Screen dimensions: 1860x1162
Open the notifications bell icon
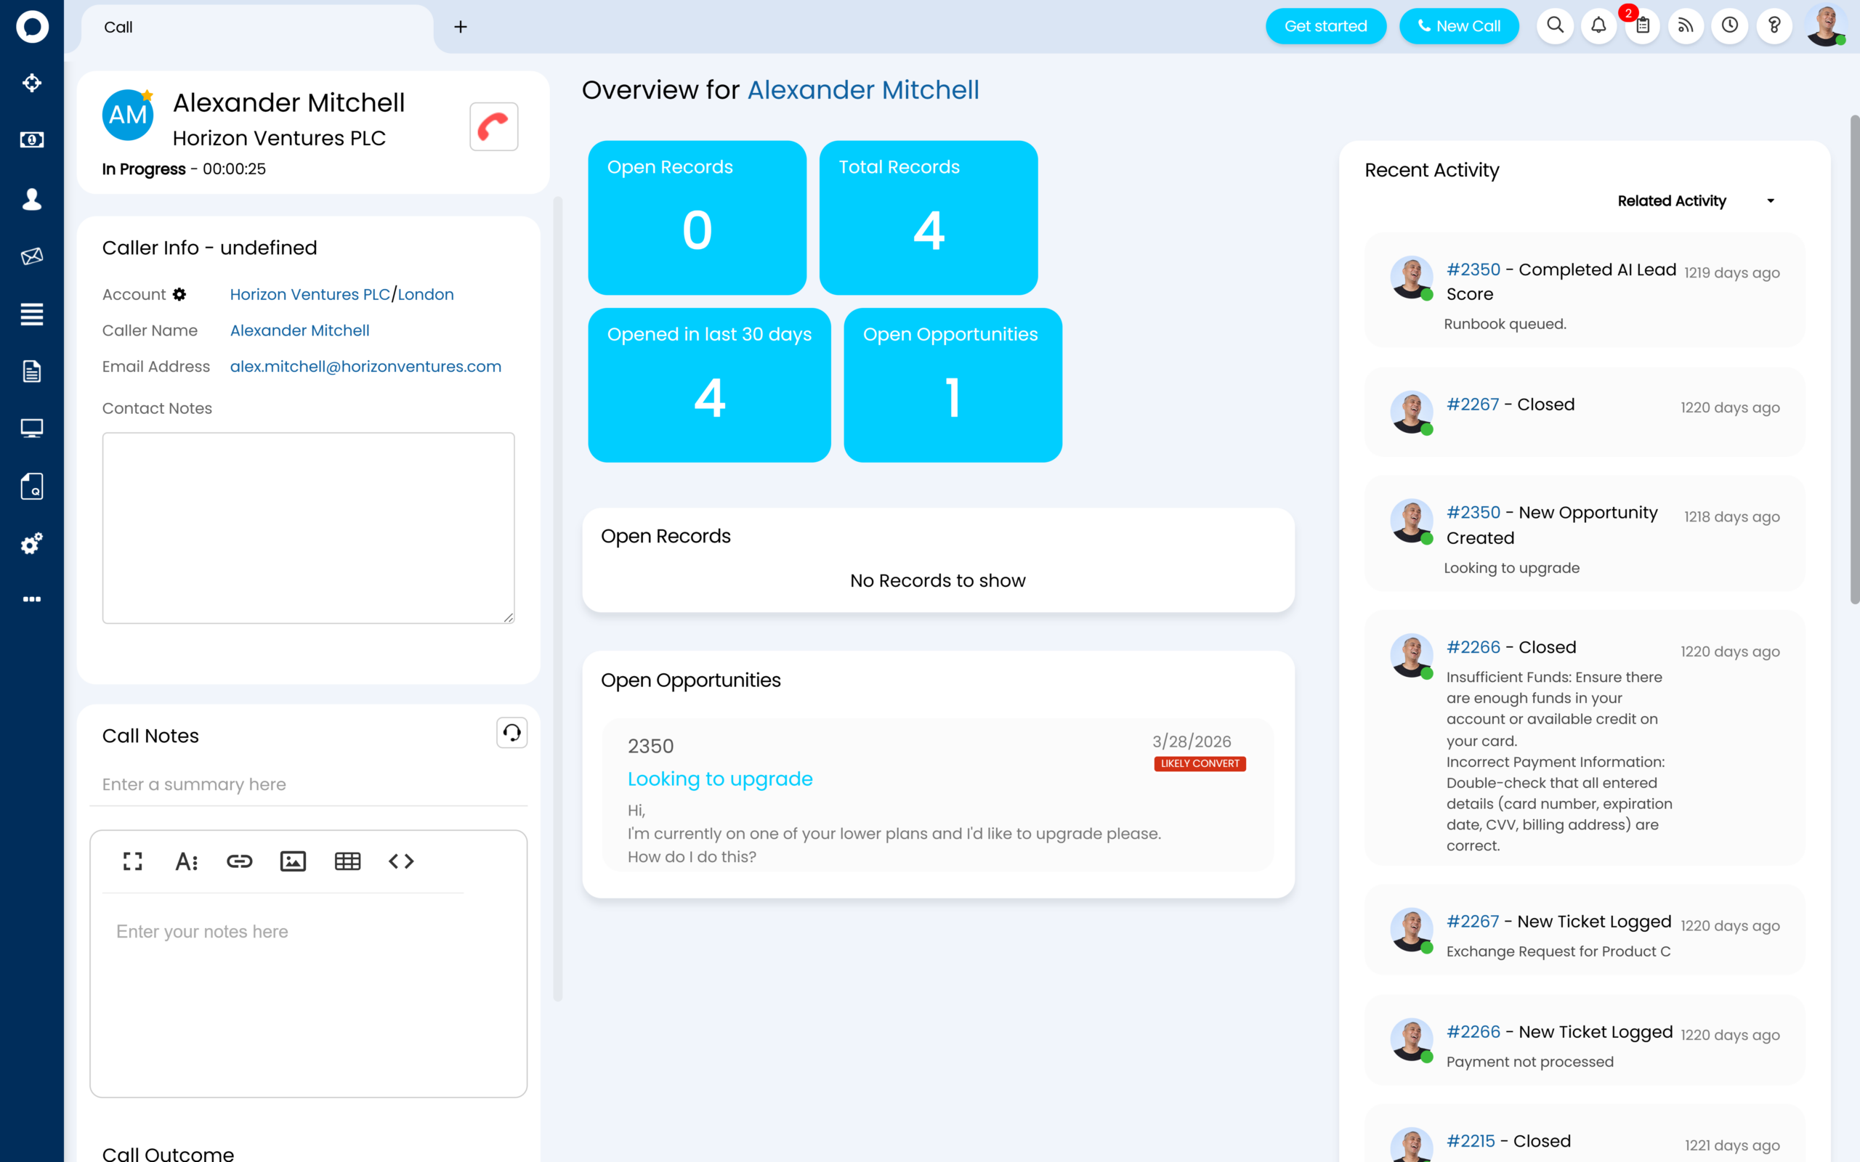point(1598,26)
